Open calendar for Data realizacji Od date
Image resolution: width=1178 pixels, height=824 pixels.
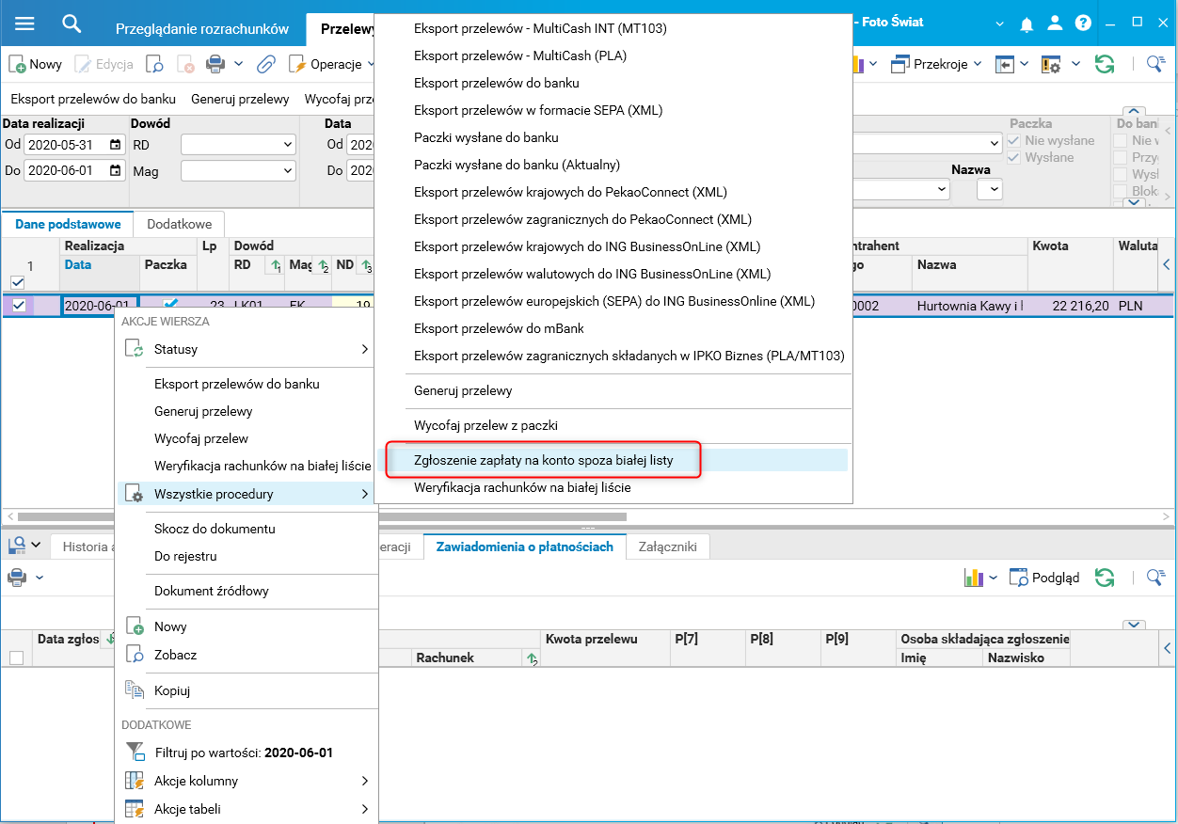coord(115,145)
